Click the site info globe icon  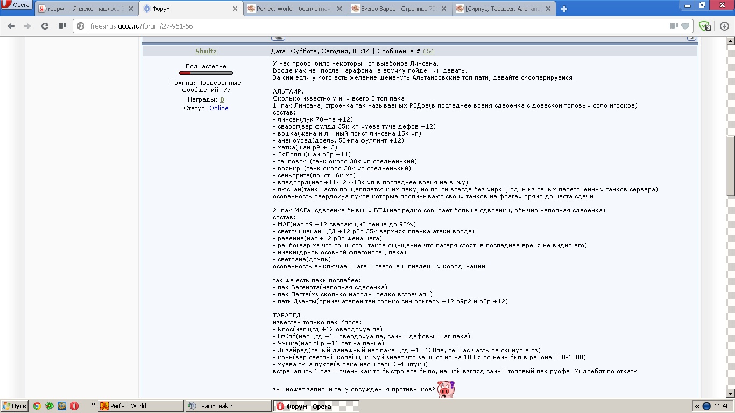point(81,26)
